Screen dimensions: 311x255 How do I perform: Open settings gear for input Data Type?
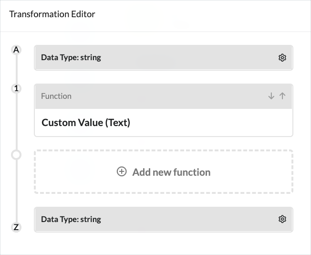click(x=282, y=58)
